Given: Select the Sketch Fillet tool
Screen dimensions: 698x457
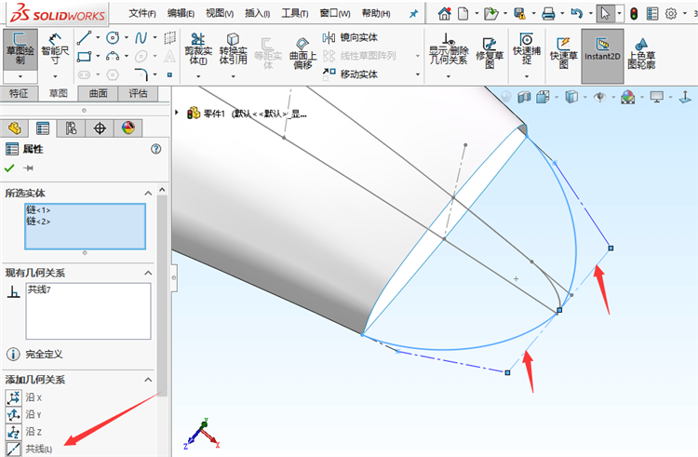Looking at the screenshot, I should coord(141,74).
